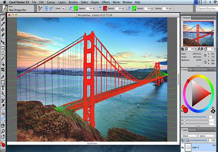The image size is (218, 152).
Task: Open the first Opacity 50% dropdown
Action: pos(94,9)
